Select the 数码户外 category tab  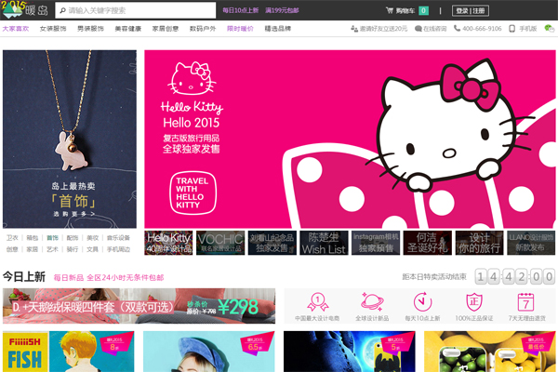[203, 29]
